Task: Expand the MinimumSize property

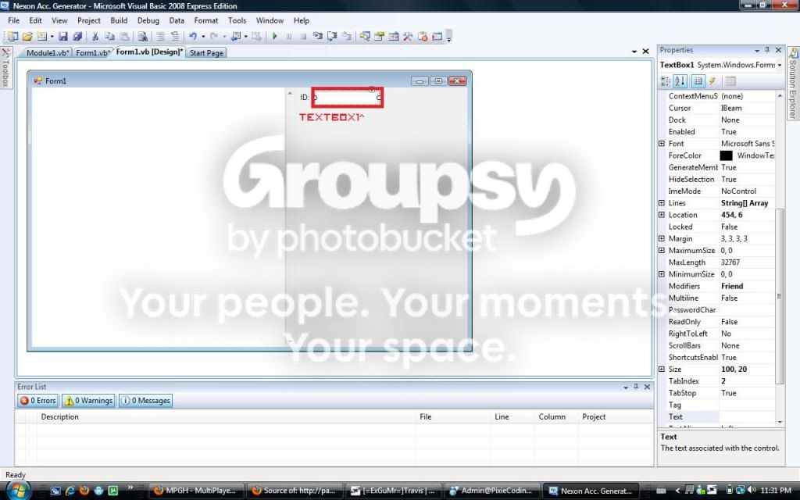Action: [662, 274]
